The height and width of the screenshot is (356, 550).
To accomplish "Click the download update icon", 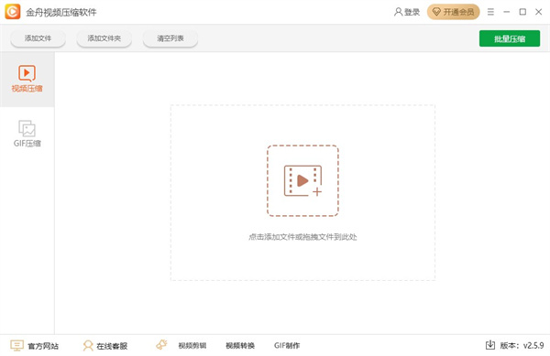I will click(490, 345).
